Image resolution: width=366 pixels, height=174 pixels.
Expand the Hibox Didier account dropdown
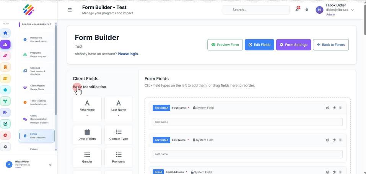coord(353,10)
